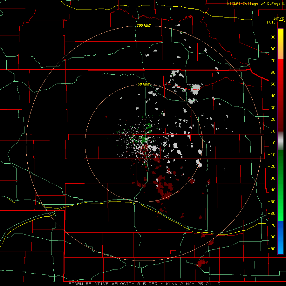Click the 60 value on the velocity scale
286x286 pixels.
pos(273,72)
